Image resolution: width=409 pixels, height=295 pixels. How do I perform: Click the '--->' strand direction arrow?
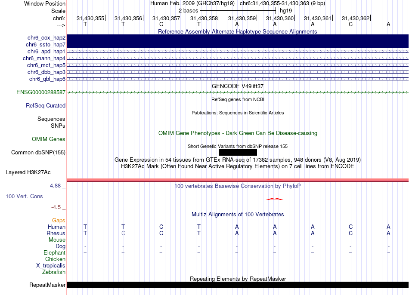(x=61, y=25)
